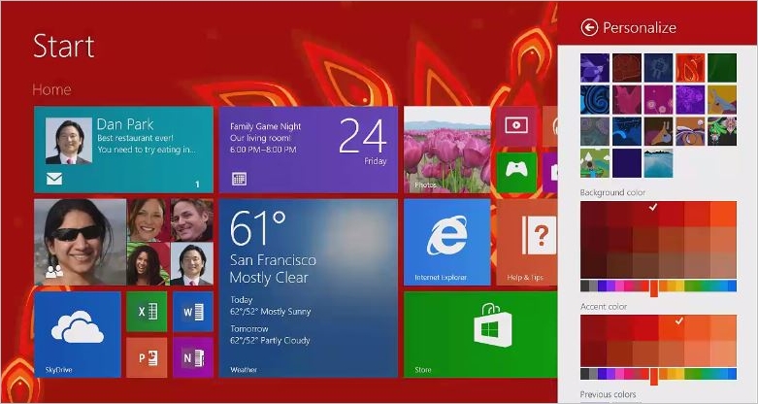This screenshot has width=758, height=404.
Task: Launch the Word tile
Action: [193, 312]
